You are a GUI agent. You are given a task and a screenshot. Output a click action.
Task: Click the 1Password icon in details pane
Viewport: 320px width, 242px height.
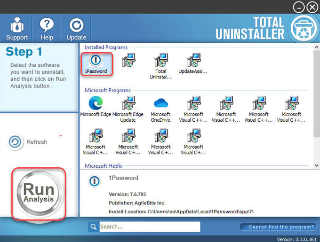click(94, 181)
